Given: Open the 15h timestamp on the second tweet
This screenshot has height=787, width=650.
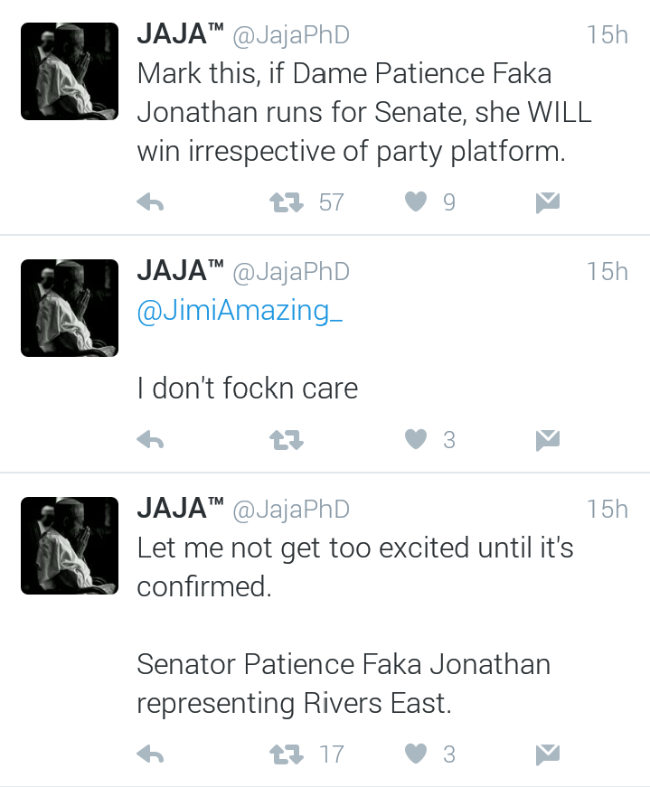Looking at the screenshot, I should click(608, 272).
